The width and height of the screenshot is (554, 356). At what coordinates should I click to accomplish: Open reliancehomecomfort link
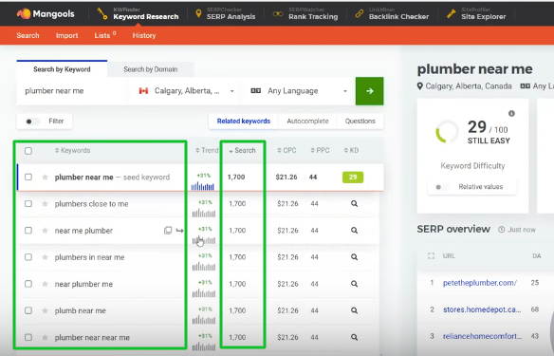click(482, 336)
